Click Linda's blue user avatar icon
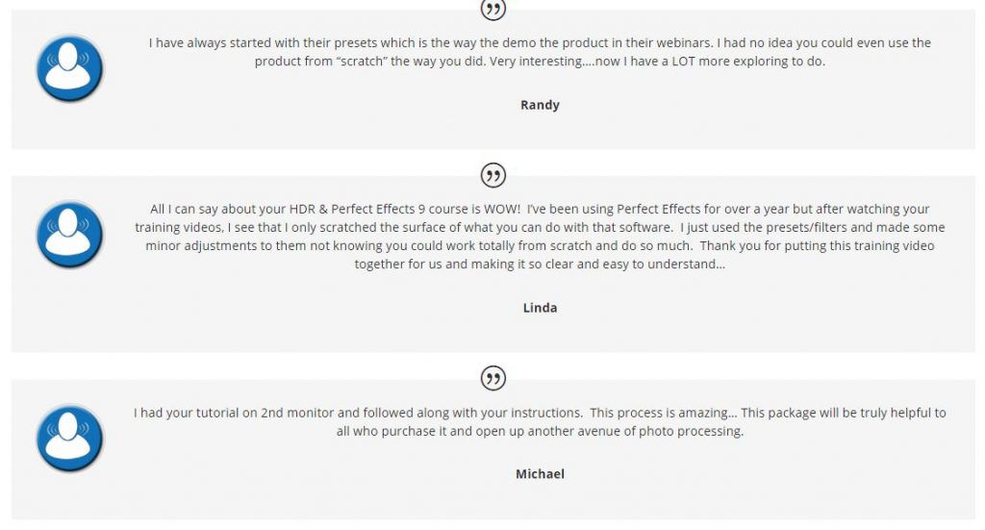985x530 pixels. coord(69,235)
